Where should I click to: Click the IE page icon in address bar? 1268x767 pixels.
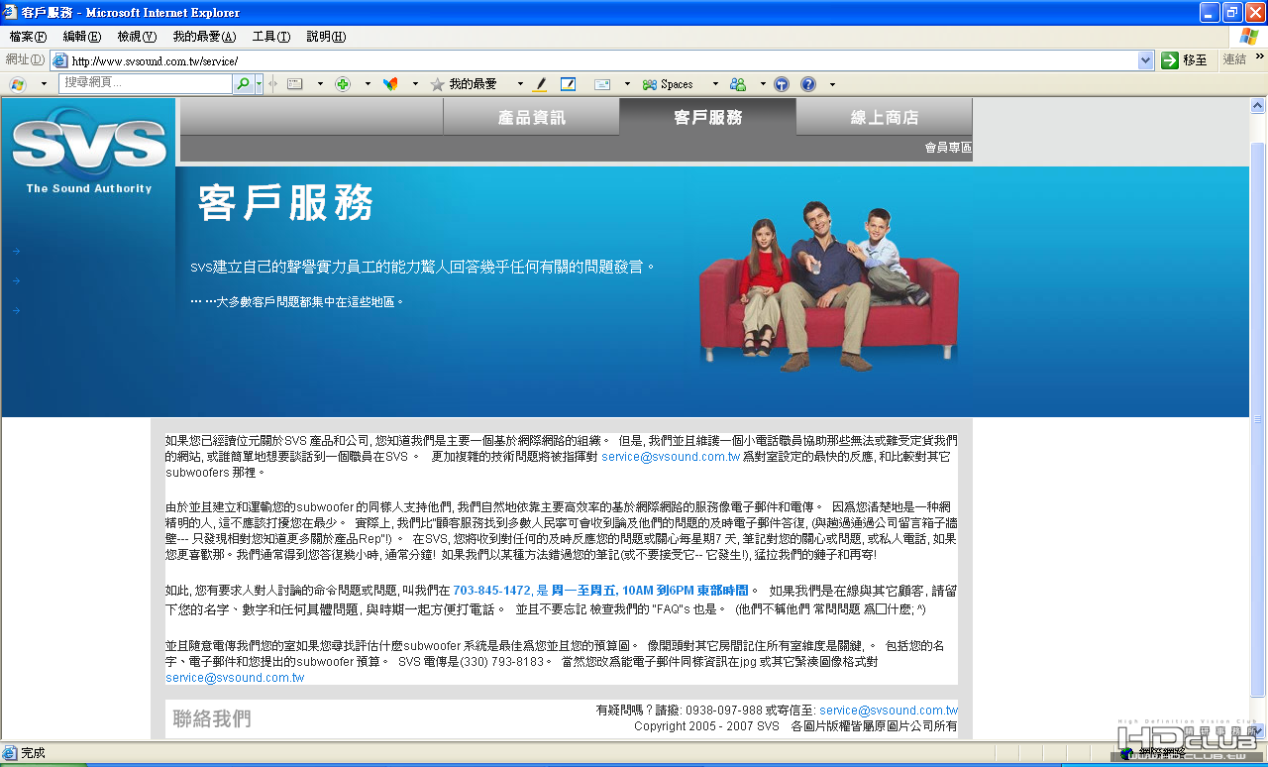click(60, 60)
